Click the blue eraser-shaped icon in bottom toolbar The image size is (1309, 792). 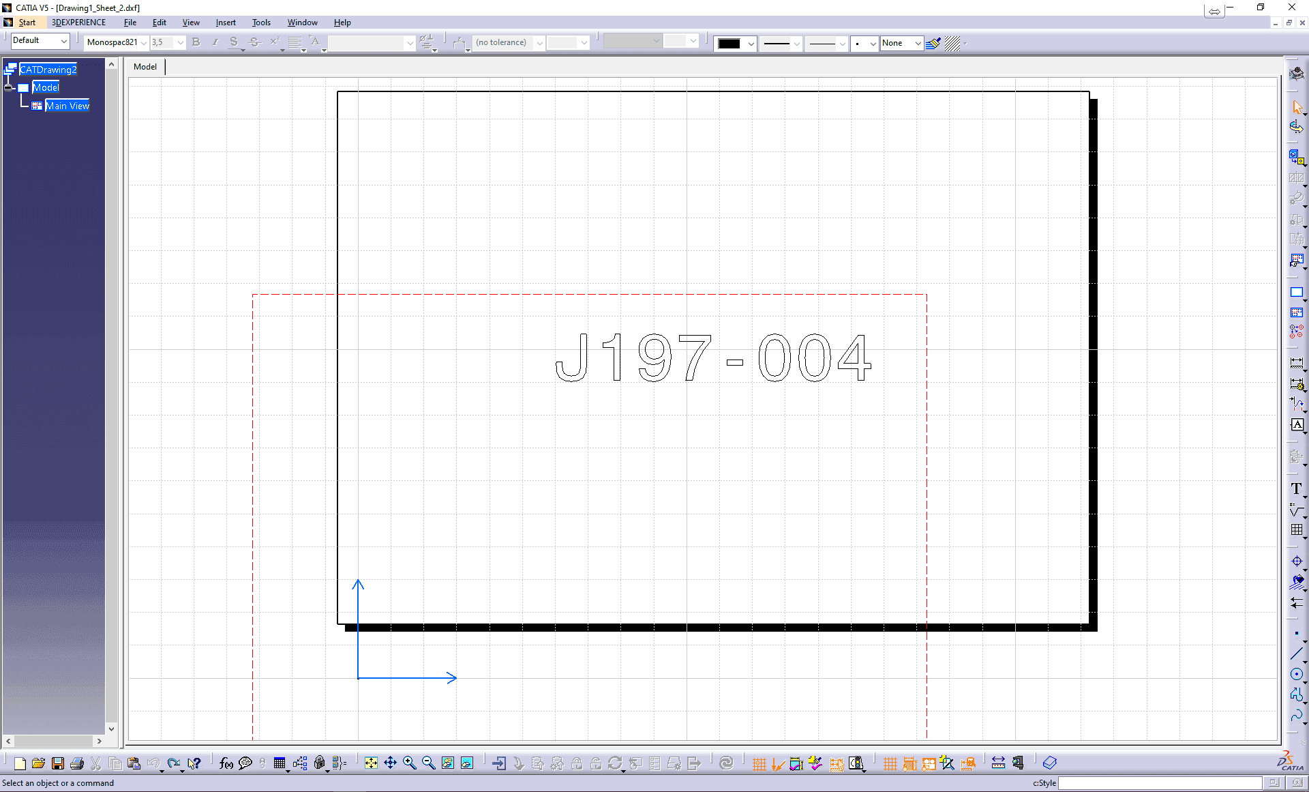(1050, 763)
